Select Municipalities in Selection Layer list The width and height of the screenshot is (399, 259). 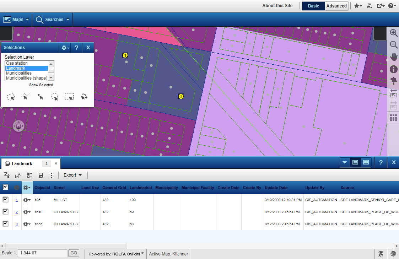pyautogui.click(x=19, y=73)
